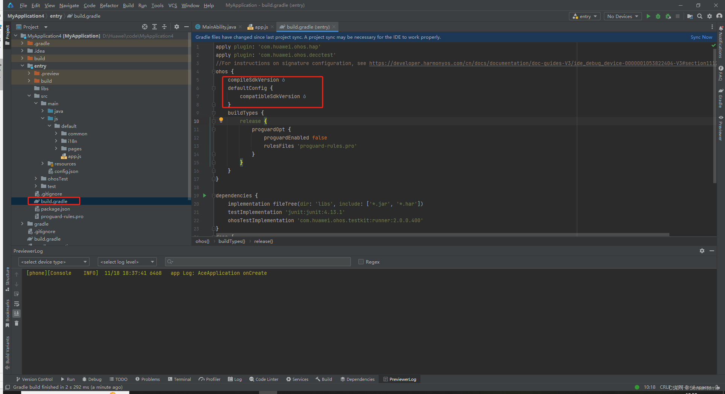Click editor tabs more options icon
725x394 pixels.
coord(712,27)
